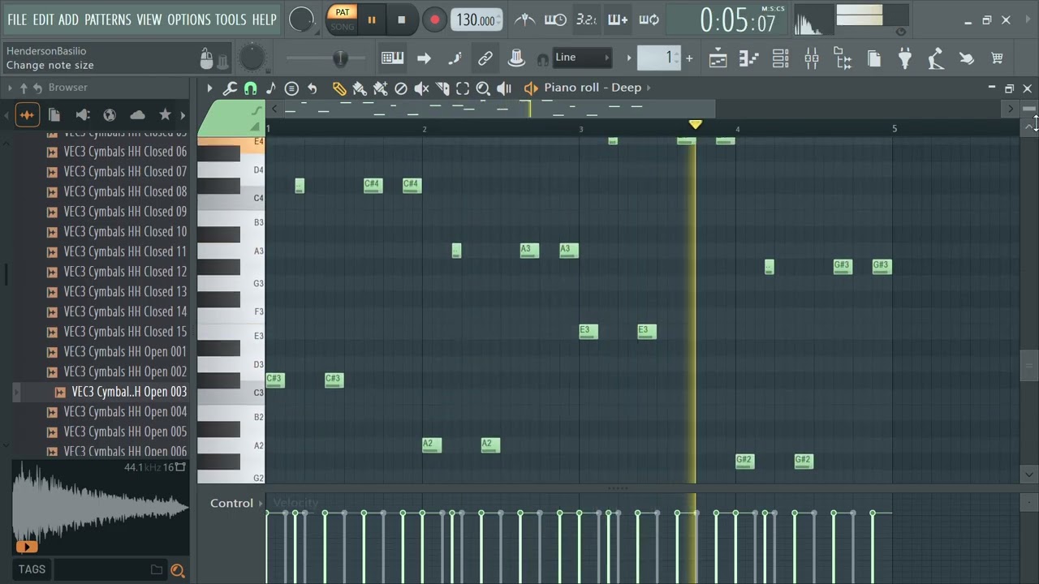Image resolution: width=1039 pixels, height=584 pixels.
Task: Toggle the metronome icon
Action: [x=525, y=19]
